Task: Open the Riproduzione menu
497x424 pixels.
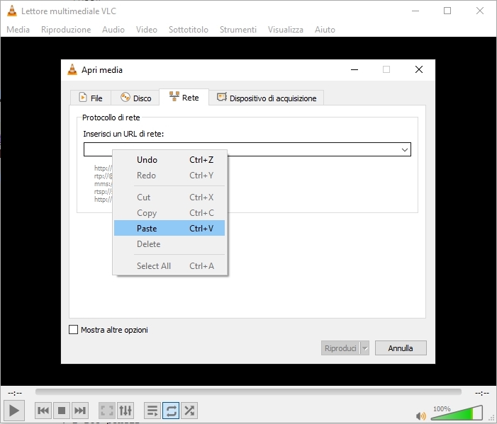Action: (66, 30)
